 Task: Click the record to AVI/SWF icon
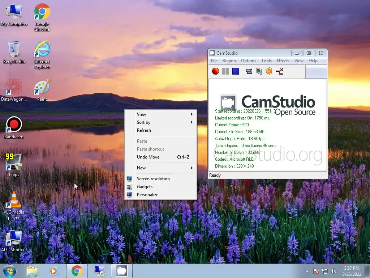259,71
